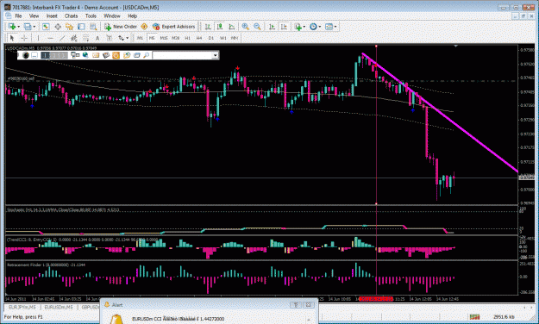Toggle chart shift from right border
The image size is (539, 324).
pos(284,27)
